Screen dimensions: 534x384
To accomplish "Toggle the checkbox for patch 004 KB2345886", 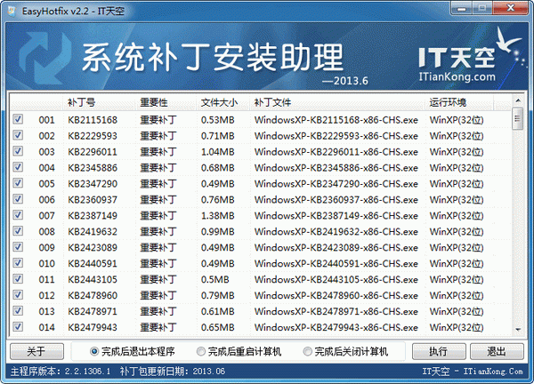I will click(x=18, y=167).
